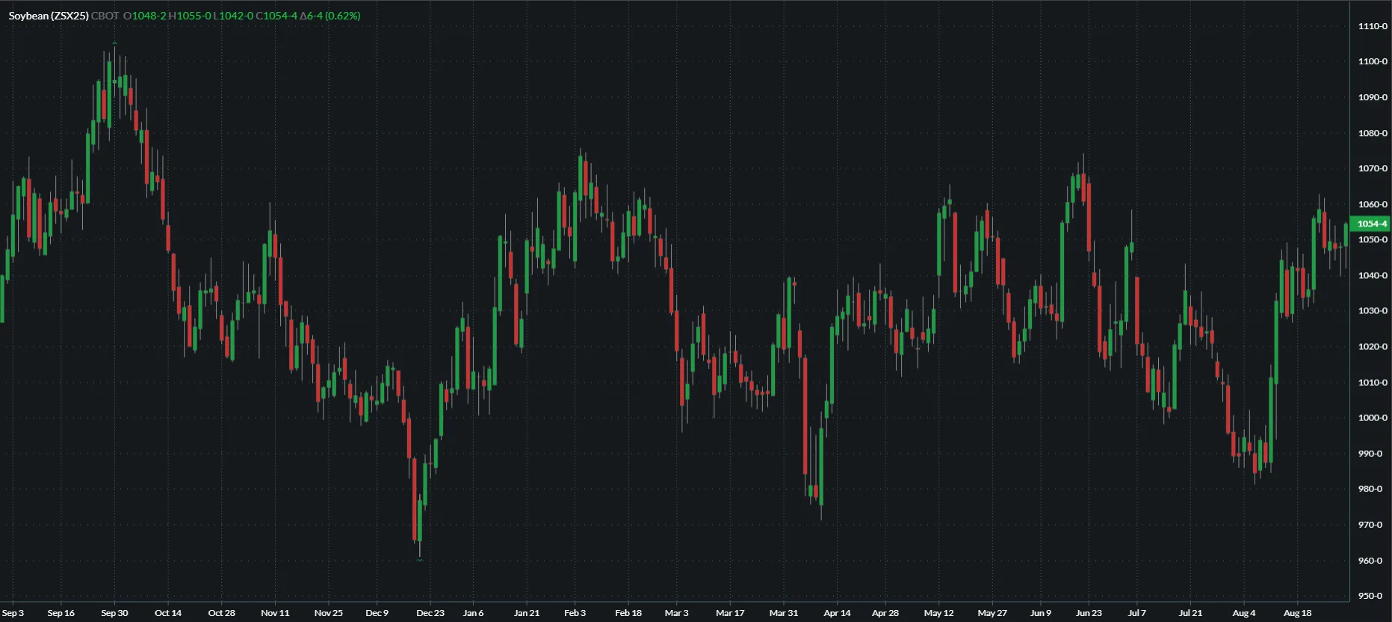Viewport: 1392px width, 622px height.
Task: Click the 950-0 price axis label
Action: click(1372, 596)
